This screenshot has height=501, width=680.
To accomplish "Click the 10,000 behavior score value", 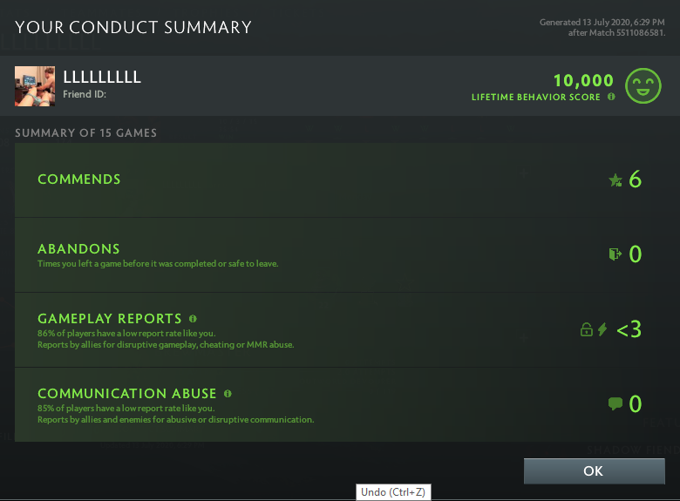I will pos(583,80).
